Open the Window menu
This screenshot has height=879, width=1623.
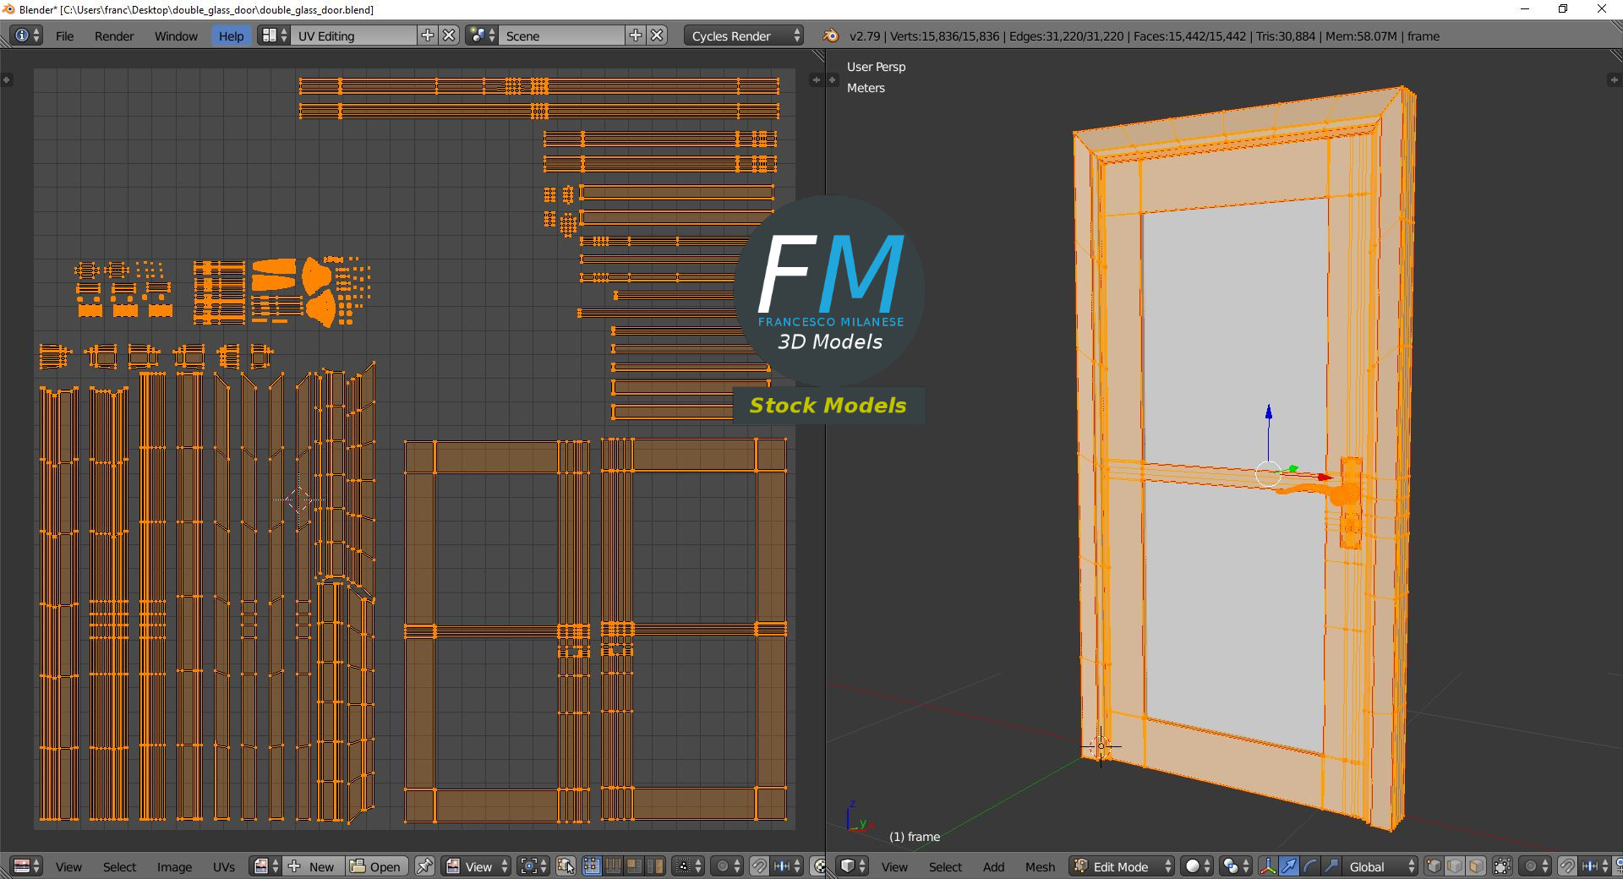[x=176, y=35]
